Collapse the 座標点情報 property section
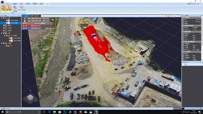 [x=183, y=32]
